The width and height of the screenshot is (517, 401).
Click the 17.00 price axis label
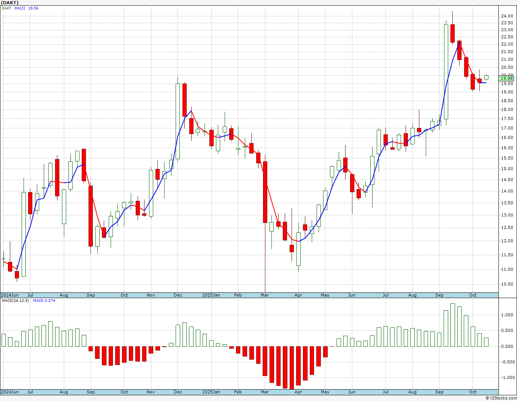pos(507,128)
